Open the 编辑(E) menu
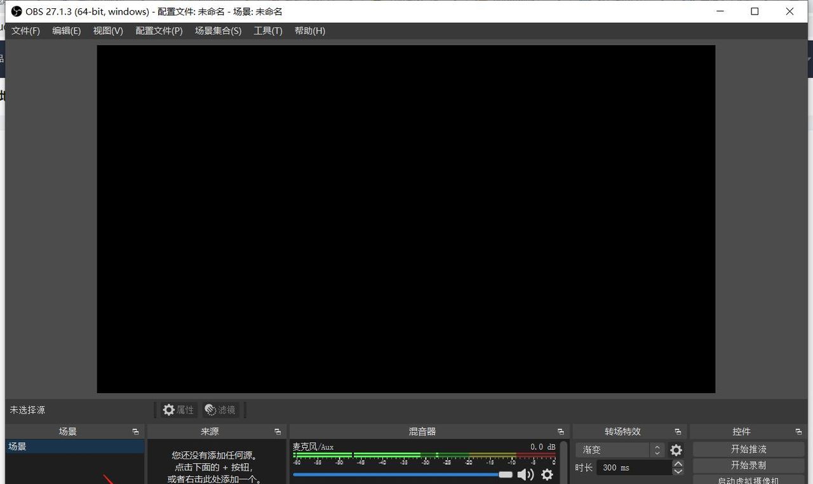 click(x=67, y=30)
